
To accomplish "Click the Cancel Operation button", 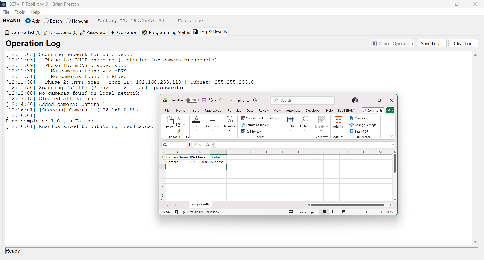I will pos(392,43).
